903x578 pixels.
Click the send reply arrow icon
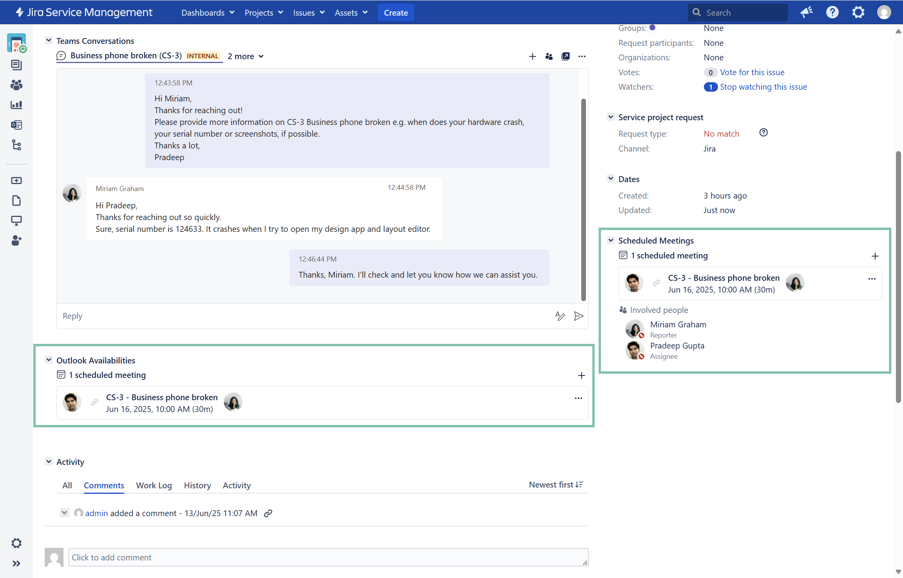tap(578, 316)
